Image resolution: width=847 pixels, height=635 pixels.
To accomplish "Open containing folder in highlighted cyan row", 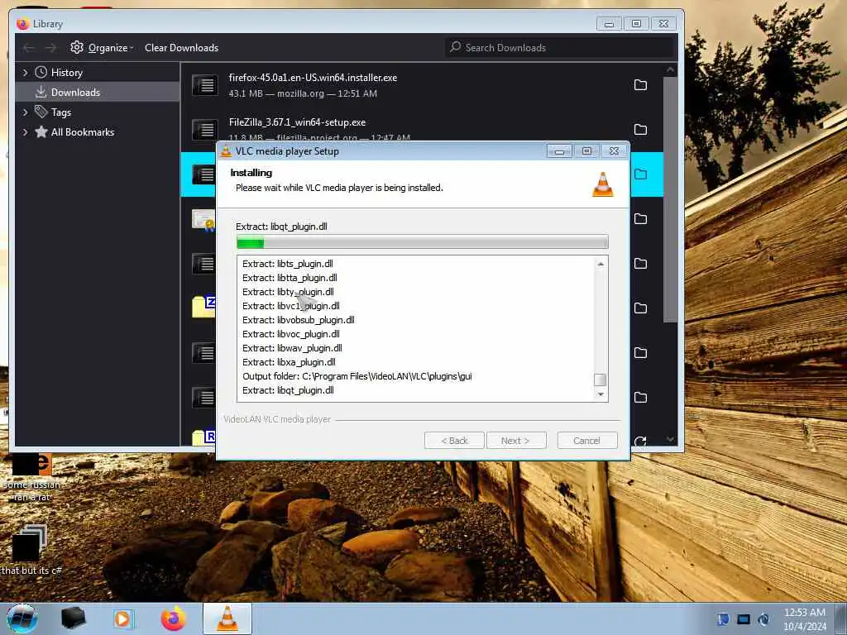I will (640, 174).
